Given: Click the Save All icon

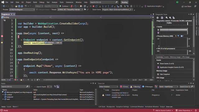Looking at the screenshot, I should tap(22, 6).
